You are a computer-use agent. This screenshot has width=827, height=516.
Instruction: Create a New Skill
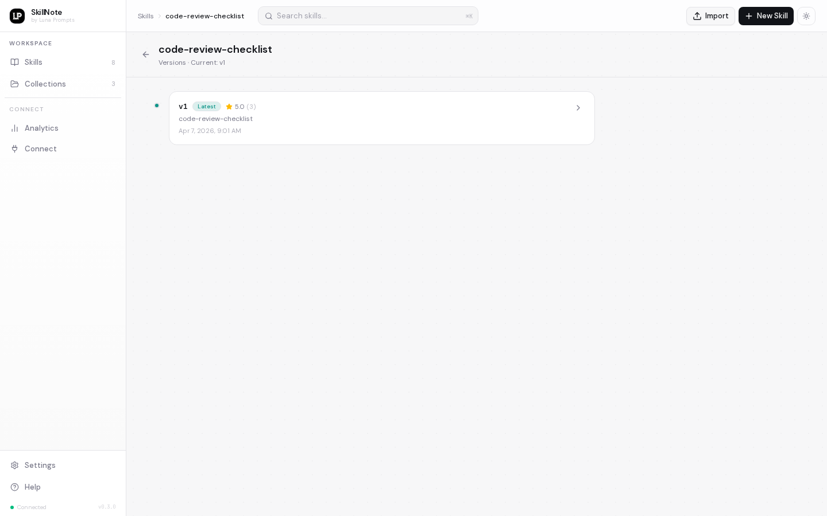pos(766,16)
